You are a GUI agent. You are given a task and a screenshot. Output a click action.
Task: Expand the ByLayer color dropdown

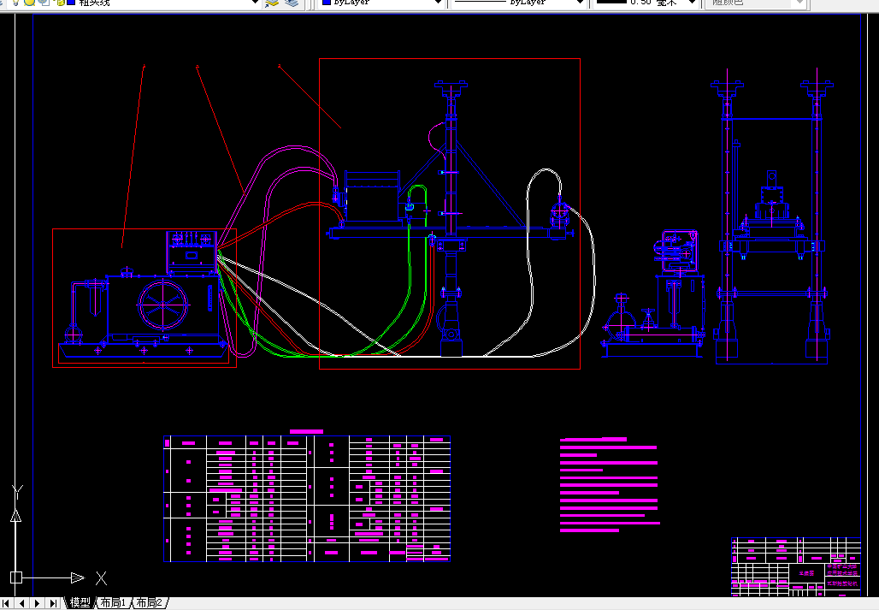pos(439,3)
